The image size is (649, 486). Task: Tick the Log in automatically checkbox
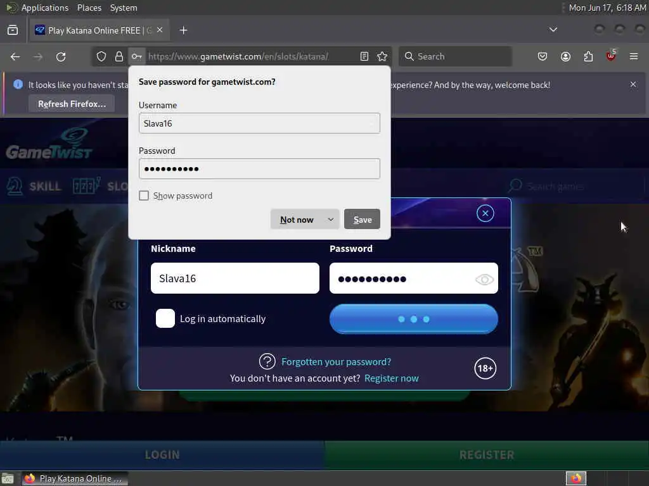(165, 319)
